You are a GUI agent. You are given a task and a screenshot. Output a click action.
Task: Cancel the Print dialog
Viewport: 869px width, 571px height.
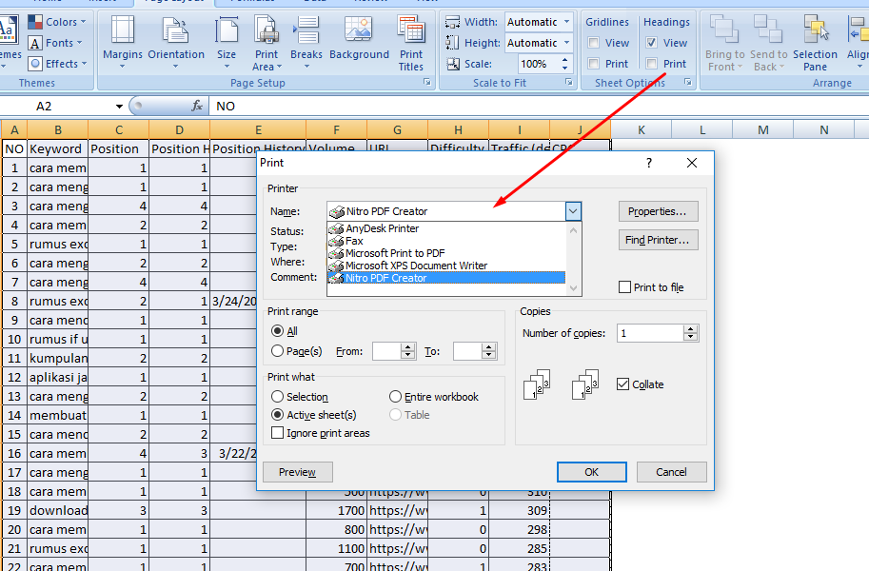[x=671, y=472]
